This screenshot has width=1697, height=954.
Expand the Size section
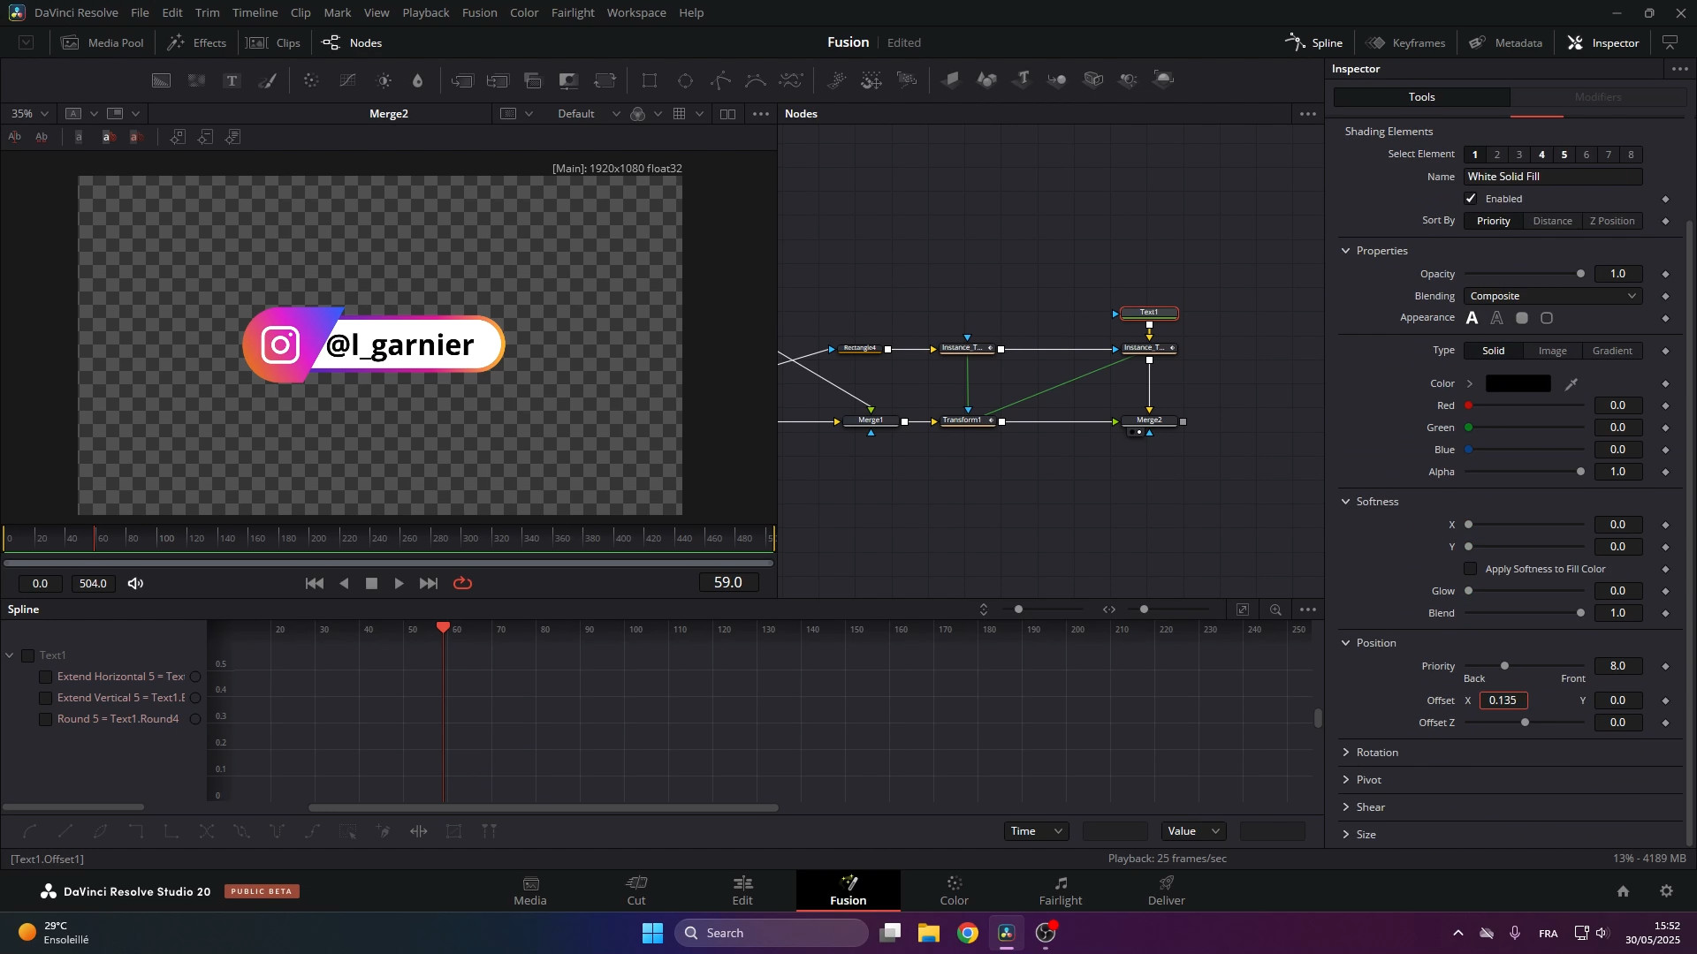click(1346, 835)
